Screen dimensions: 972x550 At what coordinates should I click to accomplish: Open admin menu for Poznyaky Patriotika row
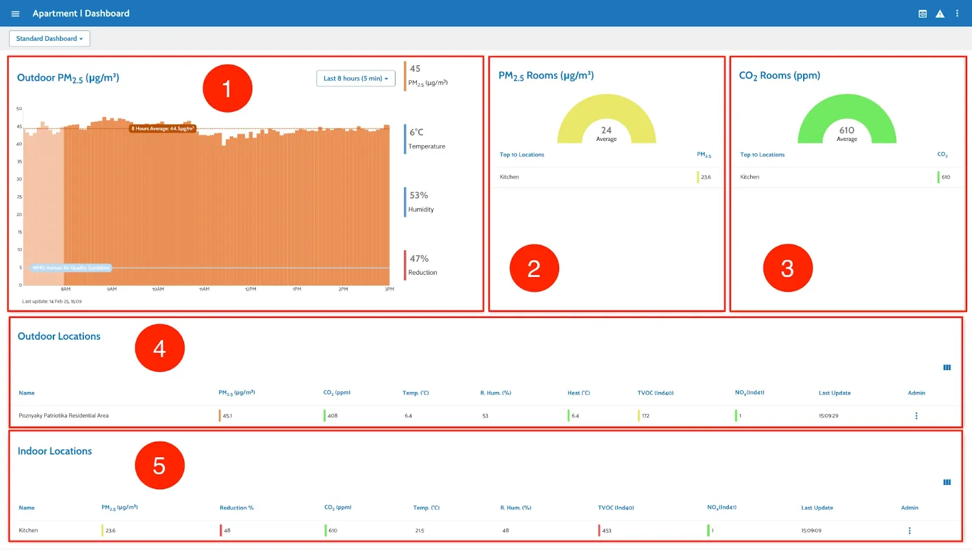click(x=916, y=416)
